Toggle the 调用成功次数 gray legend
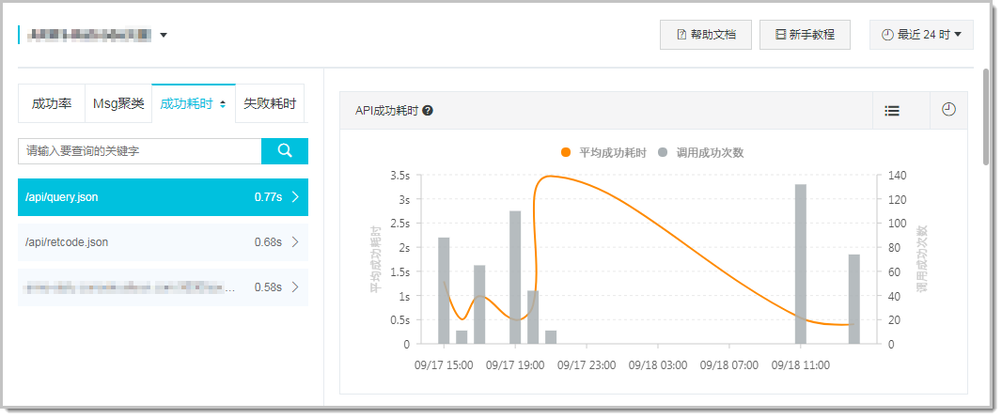1002x418 pixels. tap(700, 152)
